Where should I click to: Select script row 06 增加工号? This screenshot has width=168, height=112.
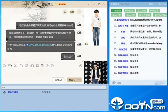138,49
